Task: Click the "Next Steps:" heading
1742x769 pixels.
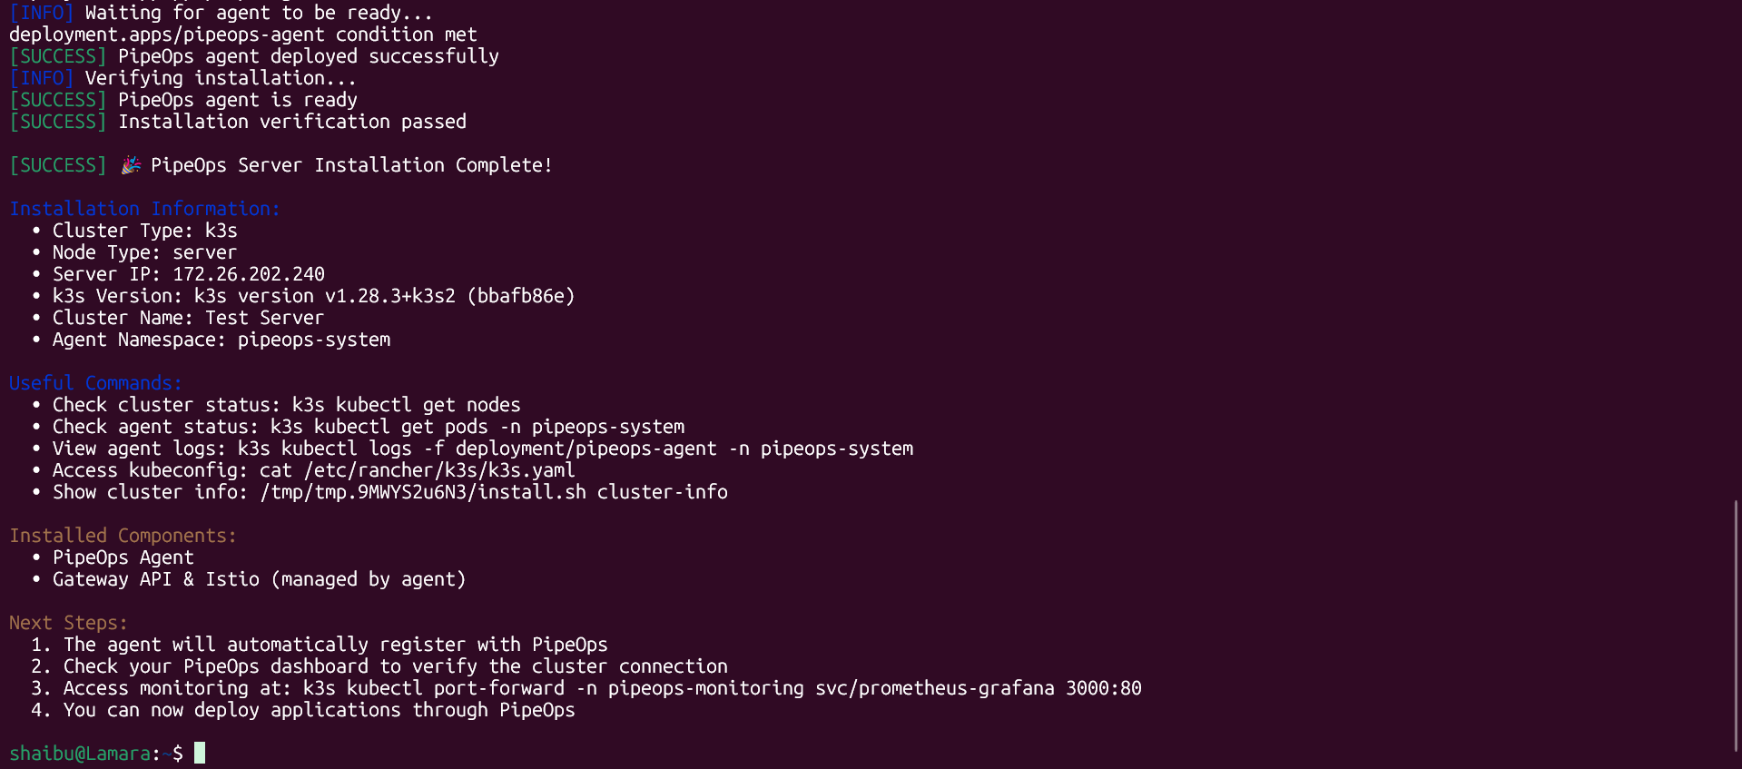Action: 68,623
